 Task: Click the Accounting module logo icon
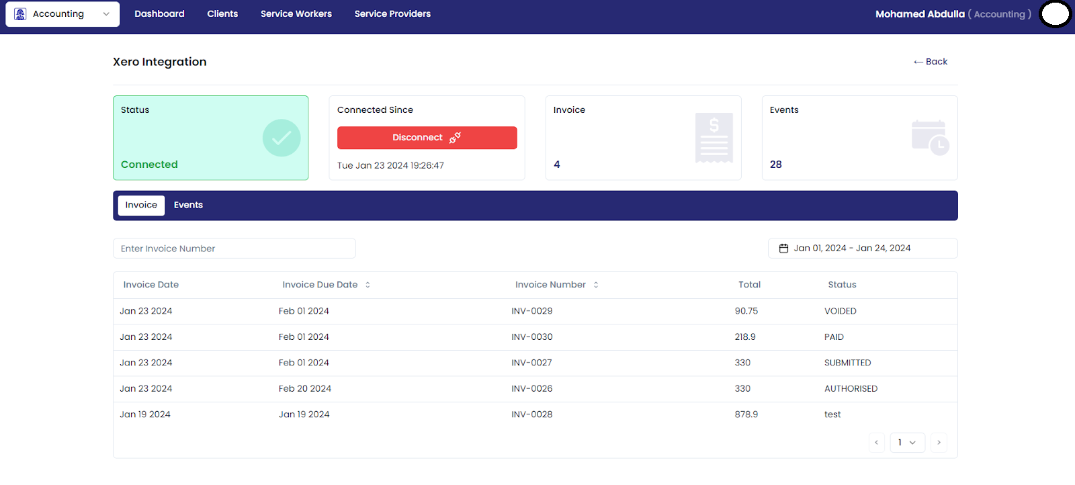pyautogui.click(x=20, y=14)
